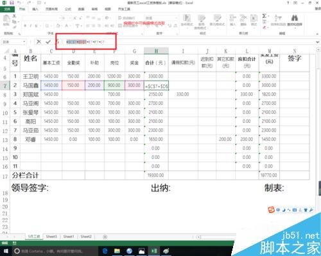This screenshot has height=256, width=321.
Task: Open File Explorer from taskbar
Action: point(117,251)
